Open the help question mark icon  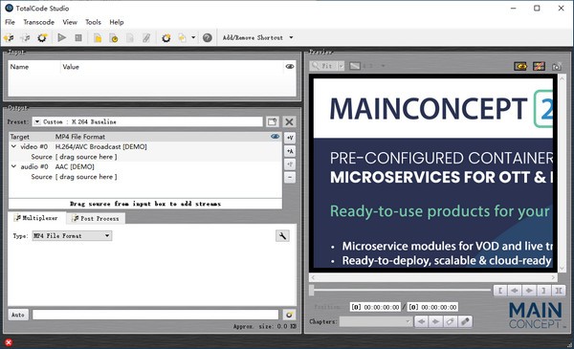point(208,37)
